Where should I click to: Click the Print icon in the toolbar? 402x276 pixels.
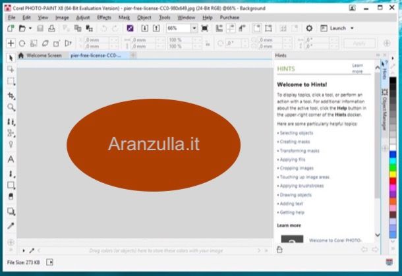tap(51, 28)
